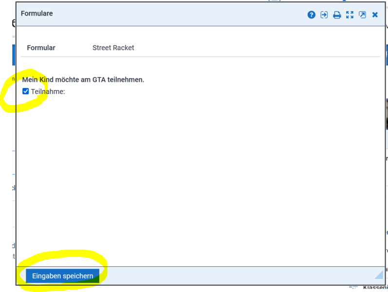Click the arrow-in-box export icon
This screenshot has width=388, height=292.
(x=324, y=15)
